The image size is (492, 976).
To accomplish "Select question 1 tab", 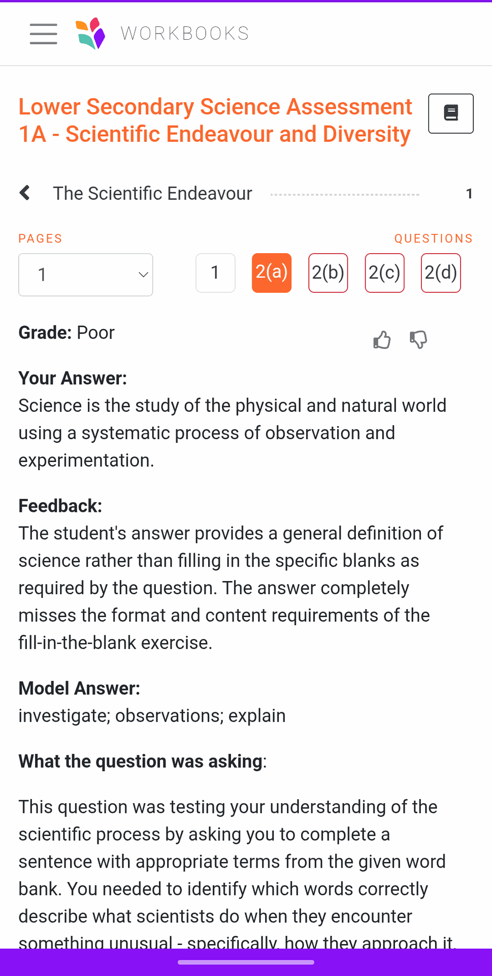I will 215,273.
